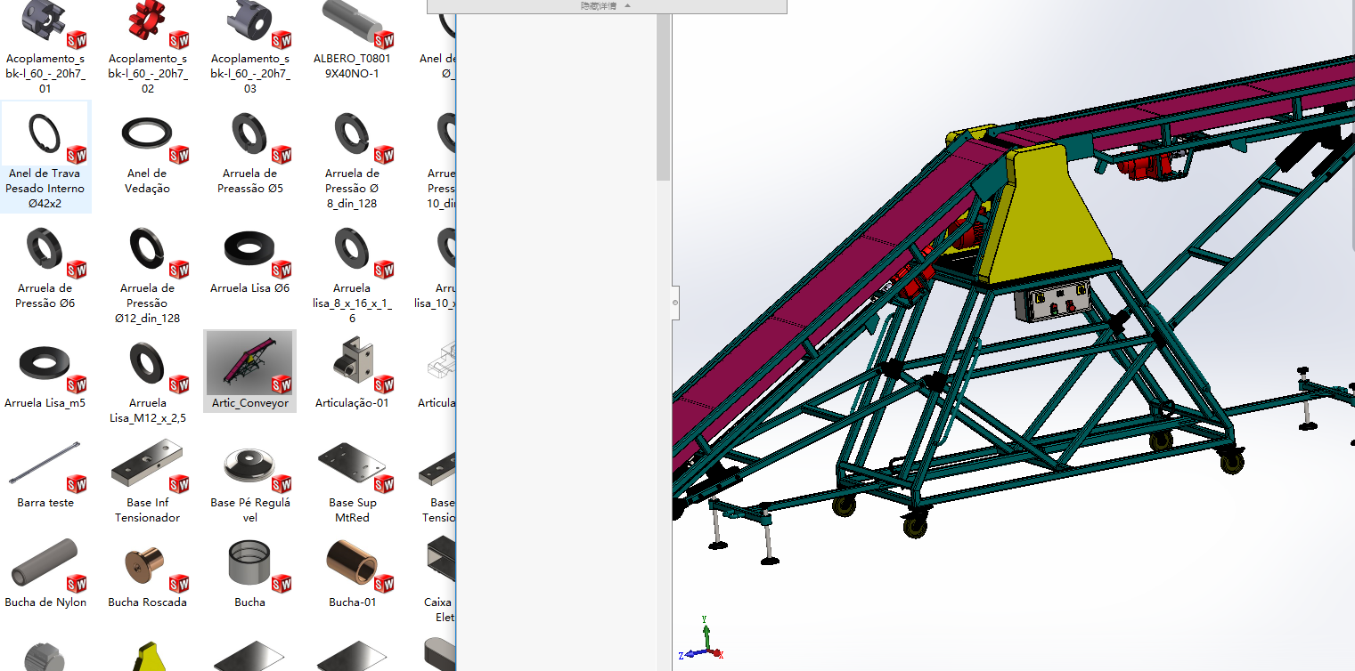1355x671 pixels.
Task: Select the Bucha de Nylon cylinder icon
Action: [45, 564]
